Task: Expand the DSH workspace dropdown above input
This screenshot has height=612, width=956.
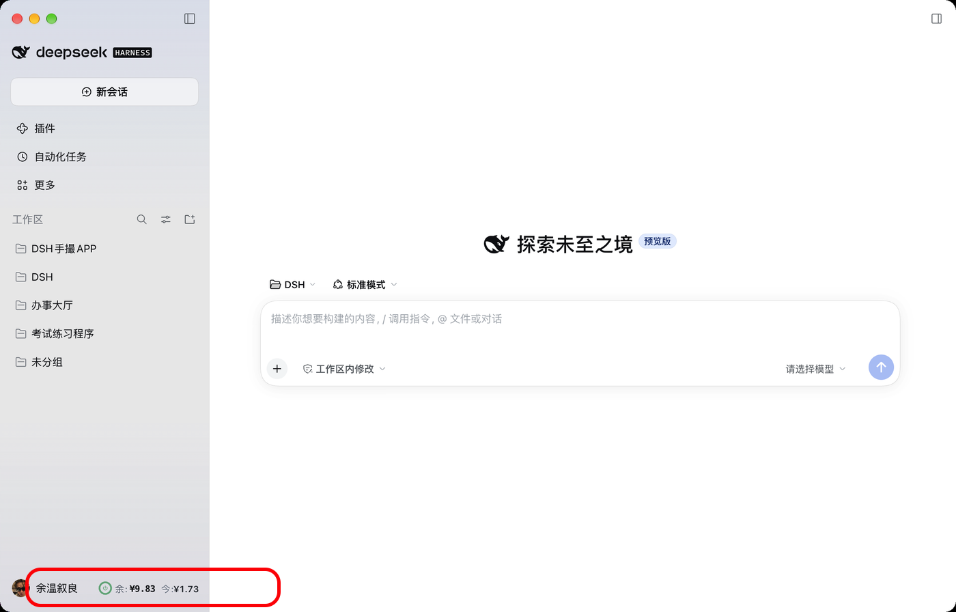Action: pyautogui.click(x=292, y=284)
